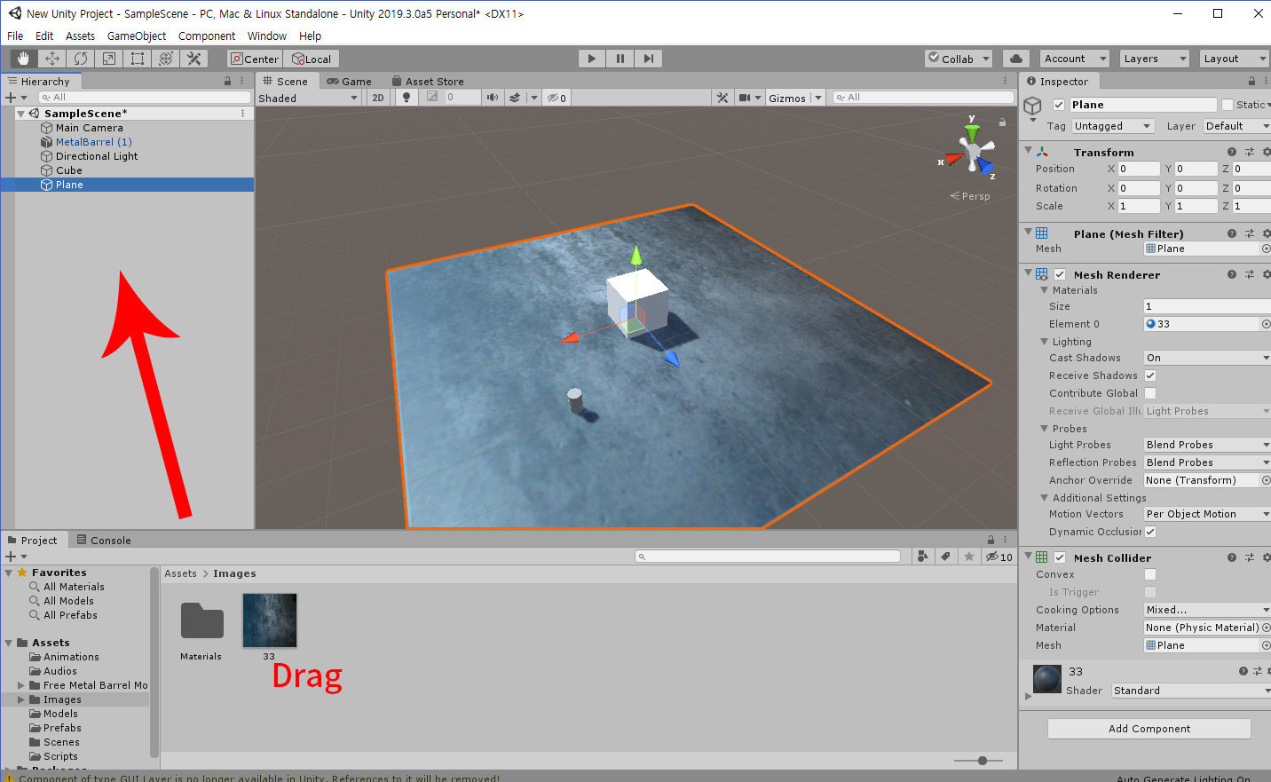1271x782 pixels.
Task: Click the Pause button
Action: pyautogui.click(x=620, y=59)
